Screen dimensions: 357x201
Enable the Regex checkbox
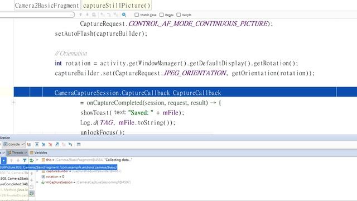[x=162, y=15]
